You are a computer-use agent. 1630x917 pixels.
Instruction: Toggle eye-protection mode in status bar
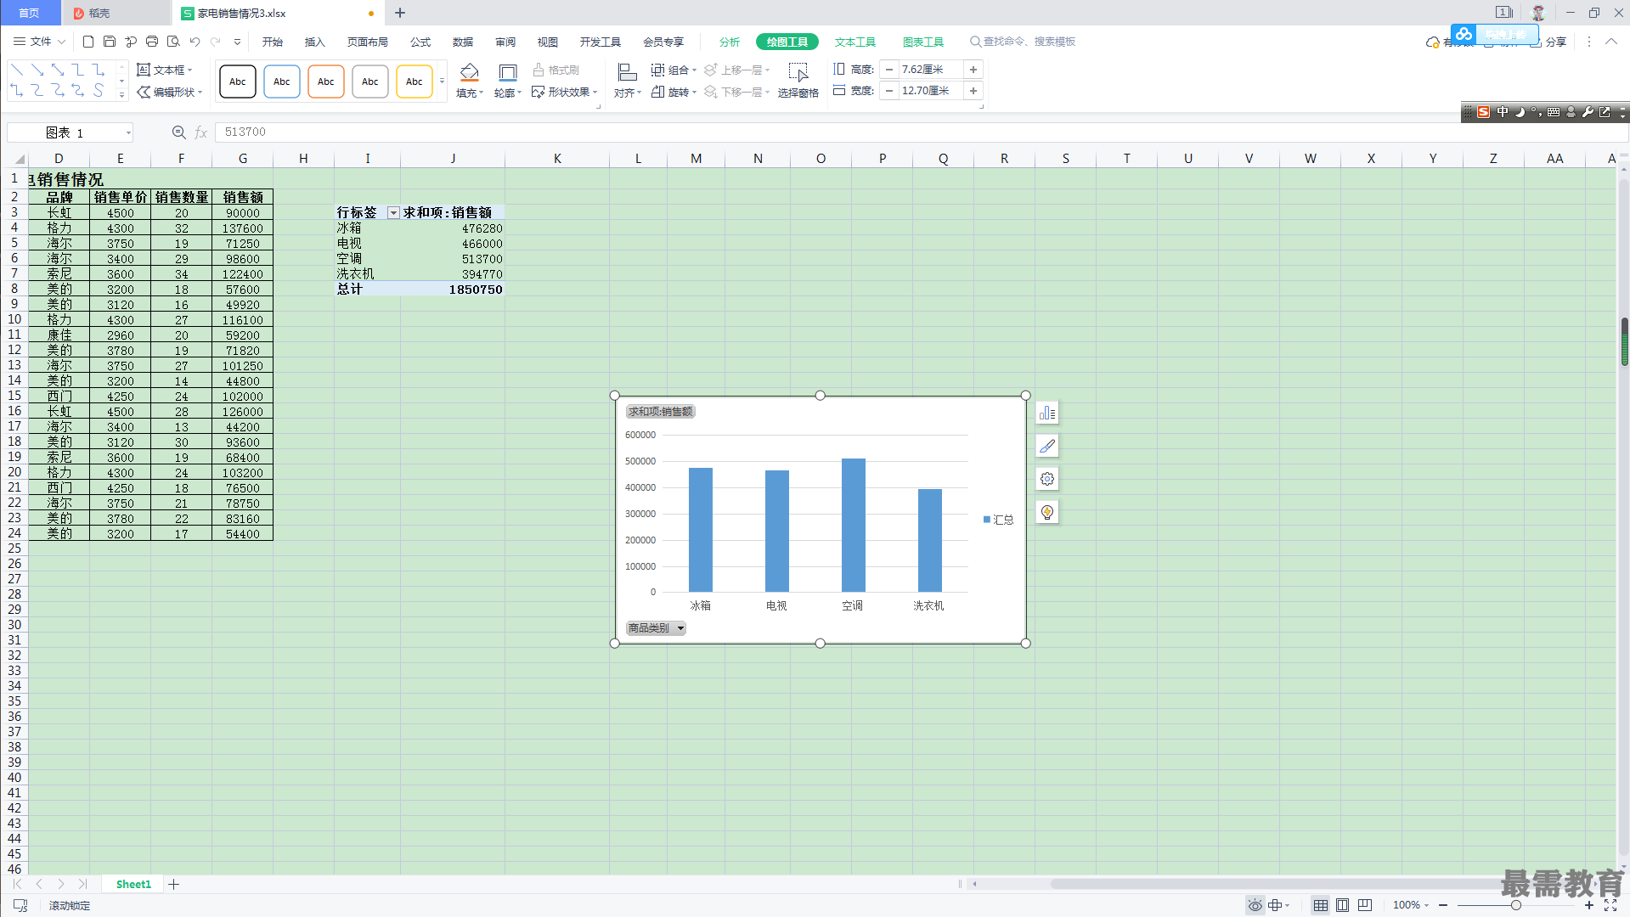pos(1255,905)
